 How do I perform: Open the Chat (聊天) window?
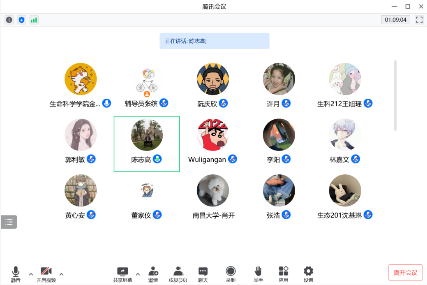[203, 274]
